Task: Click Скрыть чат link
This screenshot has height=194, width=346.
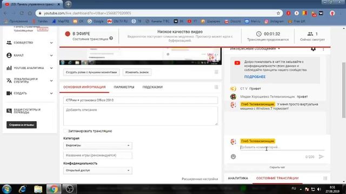Action: pyautogui.click(x=277, y=168)
